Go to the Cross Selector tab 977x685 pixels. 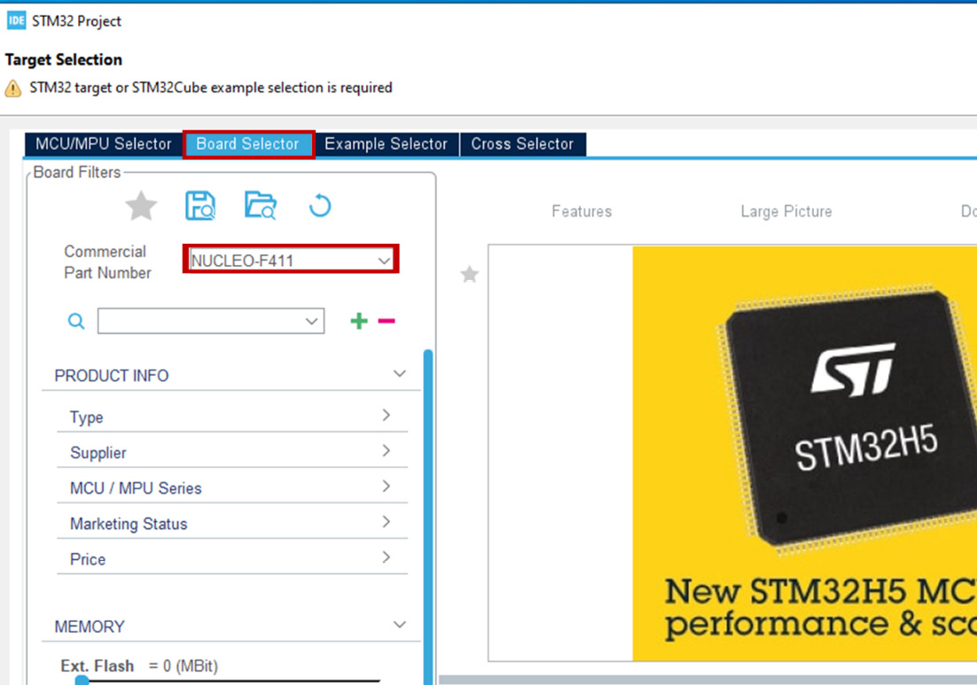click(x=522, y=144)
